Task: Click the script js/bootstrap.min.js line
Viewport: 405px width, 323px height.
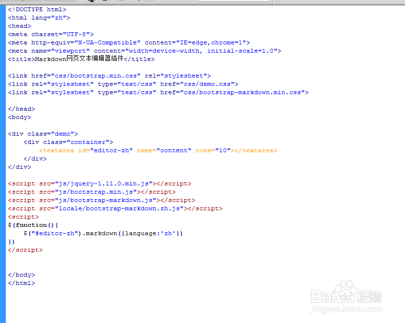Action: pyautogui.click(x=92, y=192)
